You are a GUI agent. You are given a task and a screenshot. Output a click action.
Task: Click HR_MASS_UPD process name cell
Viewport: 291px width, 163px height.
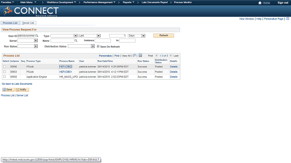(x=69, y=77)
